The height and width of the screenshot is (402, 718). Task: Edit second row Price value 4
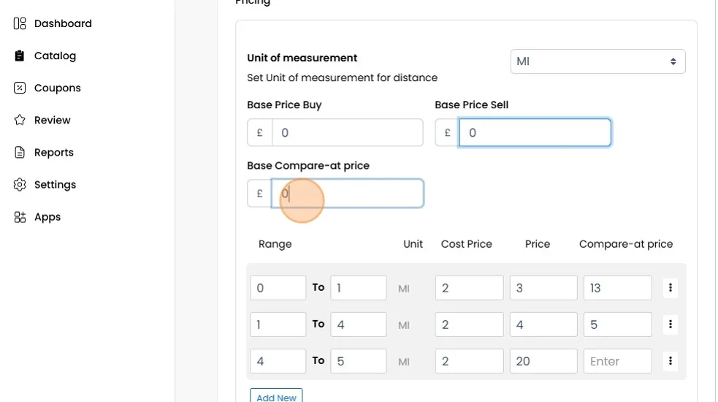point(543,325)
